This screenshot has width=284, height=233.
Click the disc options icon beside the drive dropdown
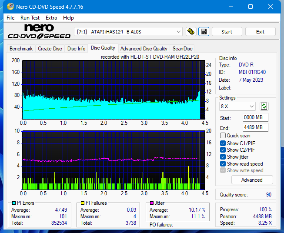(190, 32)
